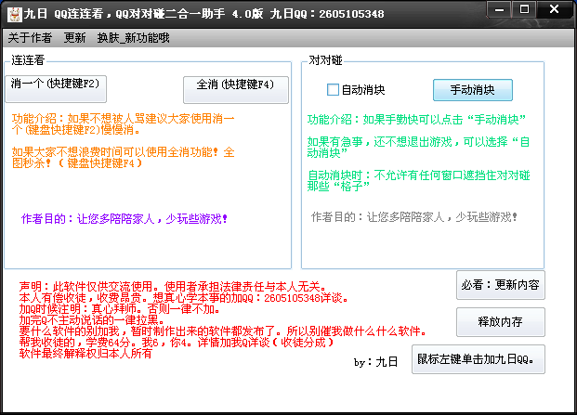This screenshot has height=415, width=577.
Task: Click the 释放内存 button
Action: click(x=501, y=322)
